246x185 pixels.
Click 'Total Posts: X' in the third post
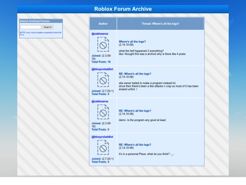[x=100, y=130]
